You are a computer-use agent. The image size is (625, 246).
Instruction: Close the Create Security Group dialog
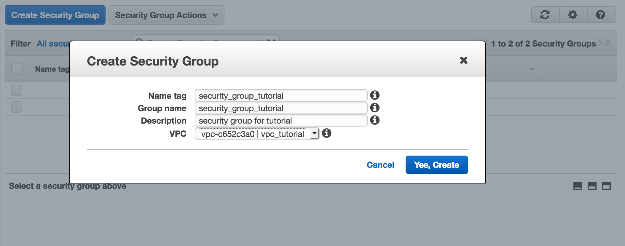tap(463, 60)
